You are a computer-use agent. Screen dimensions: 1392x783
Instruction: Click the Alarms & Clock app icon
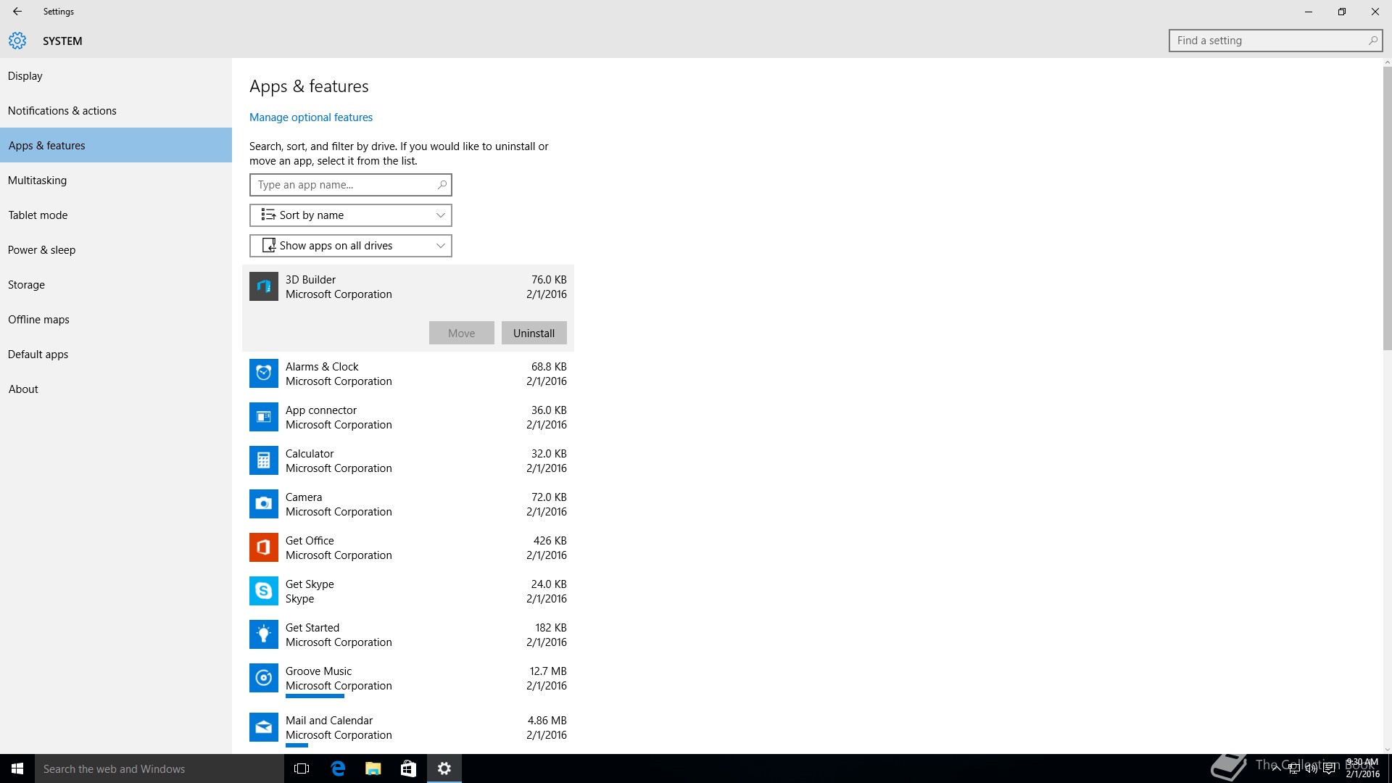[x=264, y=373]
